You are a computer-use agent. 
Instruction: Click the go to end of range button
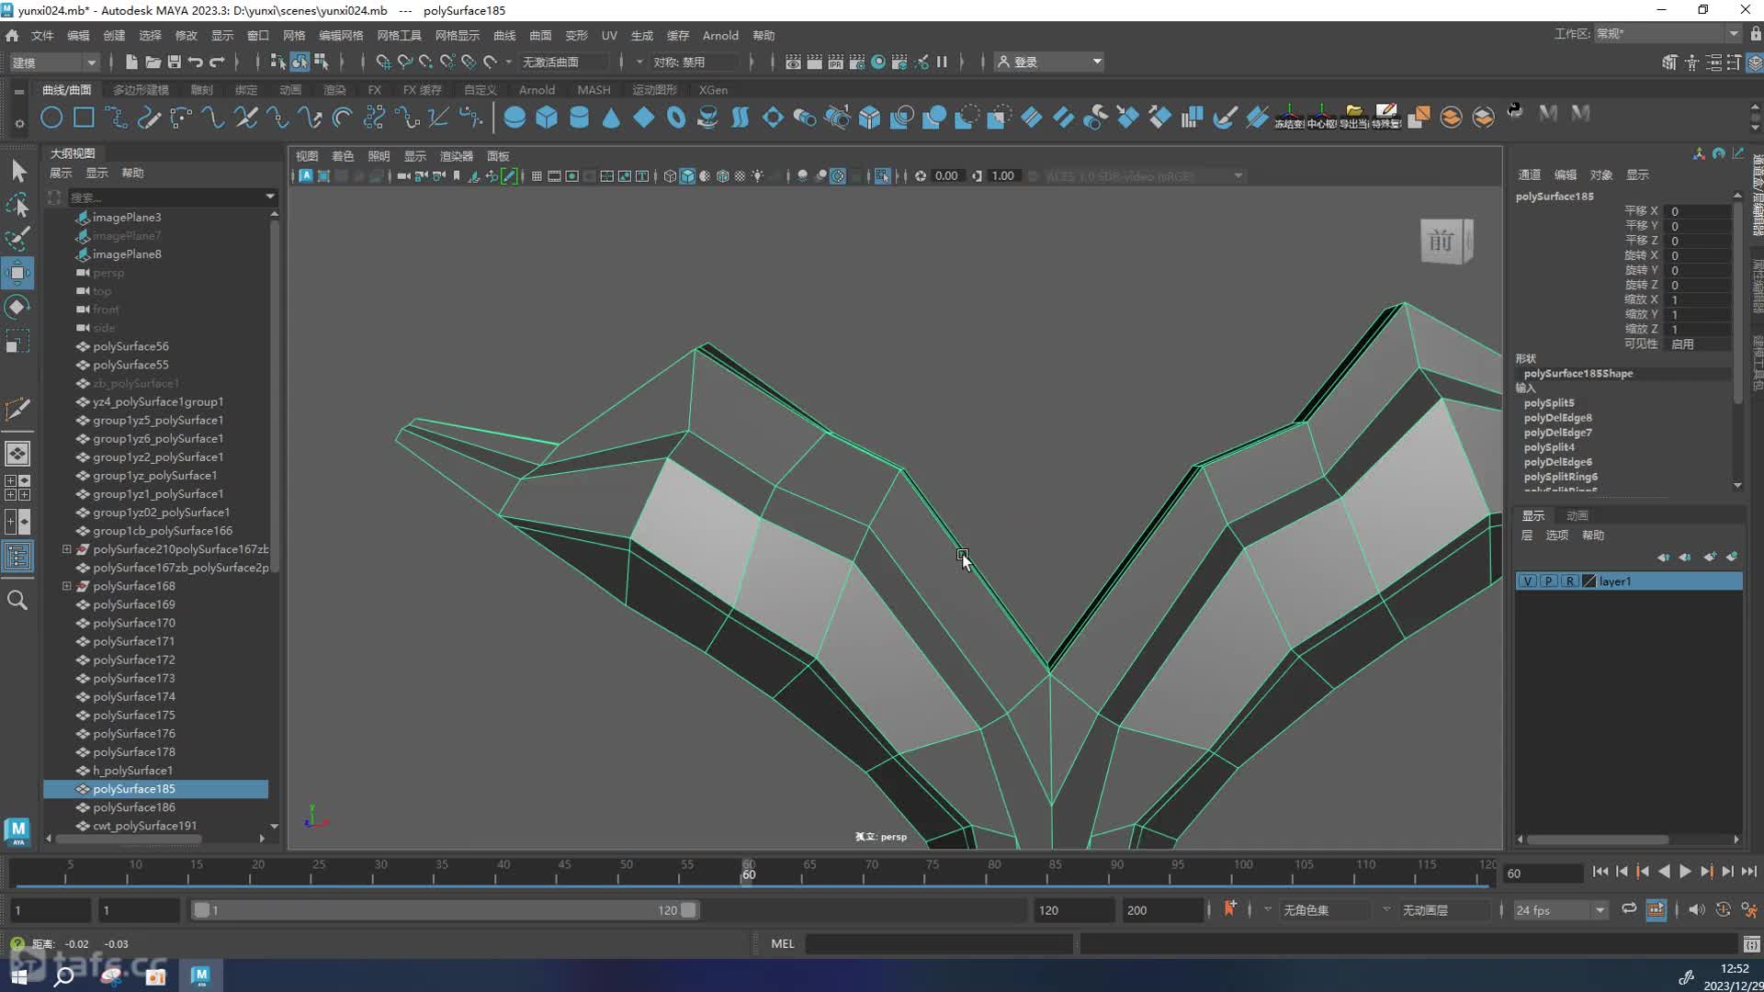[1748, 872]
